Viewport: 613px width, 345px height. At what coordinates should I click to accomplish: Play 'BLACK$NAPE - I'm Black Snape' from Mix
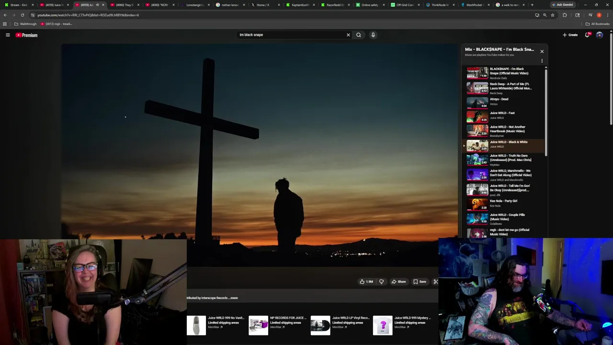[x=504, y=73]
